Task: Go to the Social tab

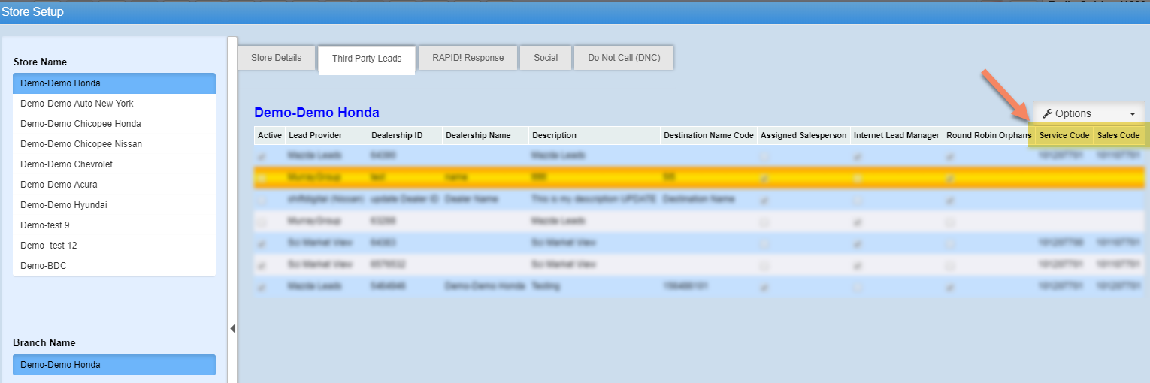Action: coord(546,58)
